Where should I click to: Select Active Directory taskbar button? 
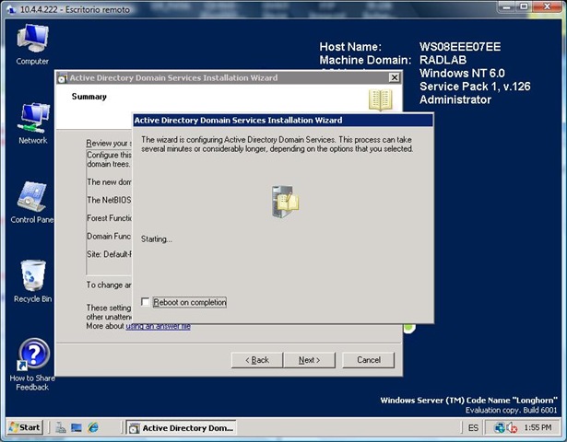pos(181,428)
